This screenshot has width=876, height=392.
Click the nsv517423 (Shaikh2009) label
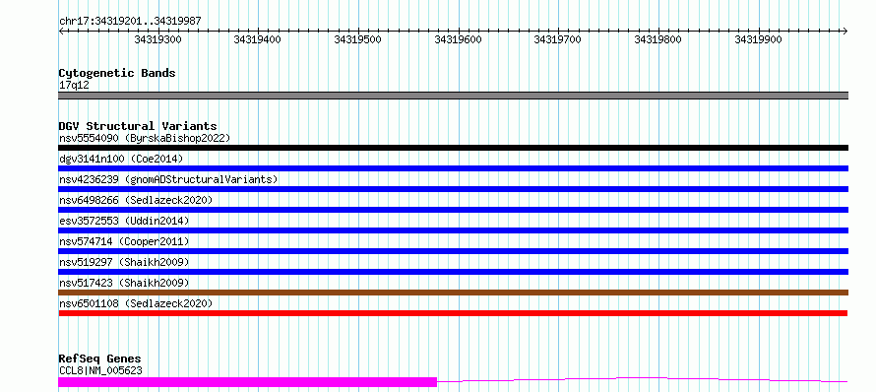coord(124,283)
